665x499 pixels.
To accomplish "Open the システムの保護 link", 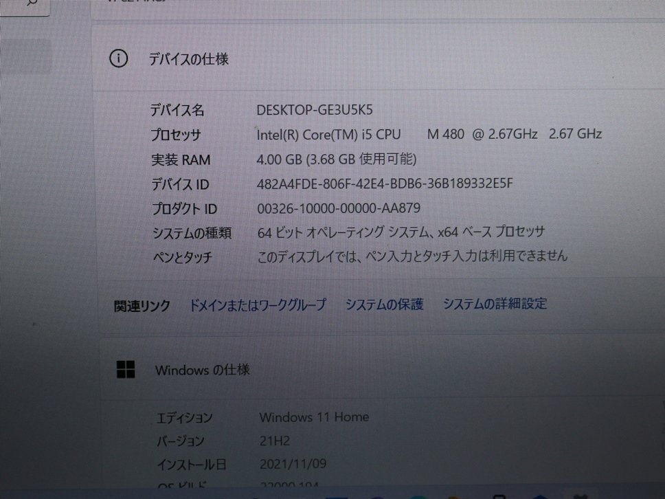I will (x=384, y=304).
